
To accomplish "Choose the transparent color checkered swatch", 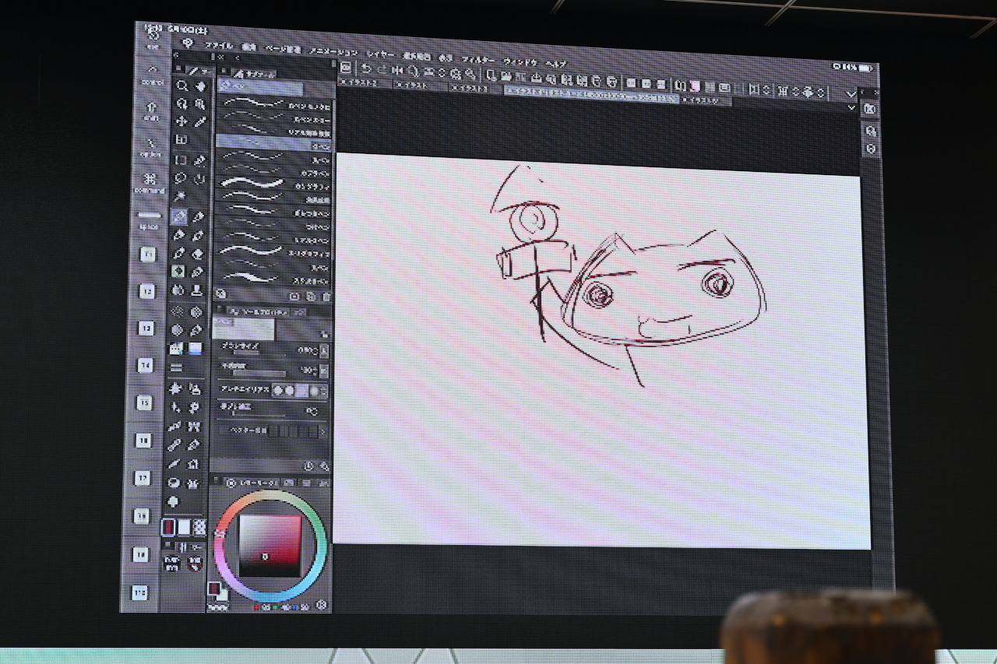I will tap(199, 528).
